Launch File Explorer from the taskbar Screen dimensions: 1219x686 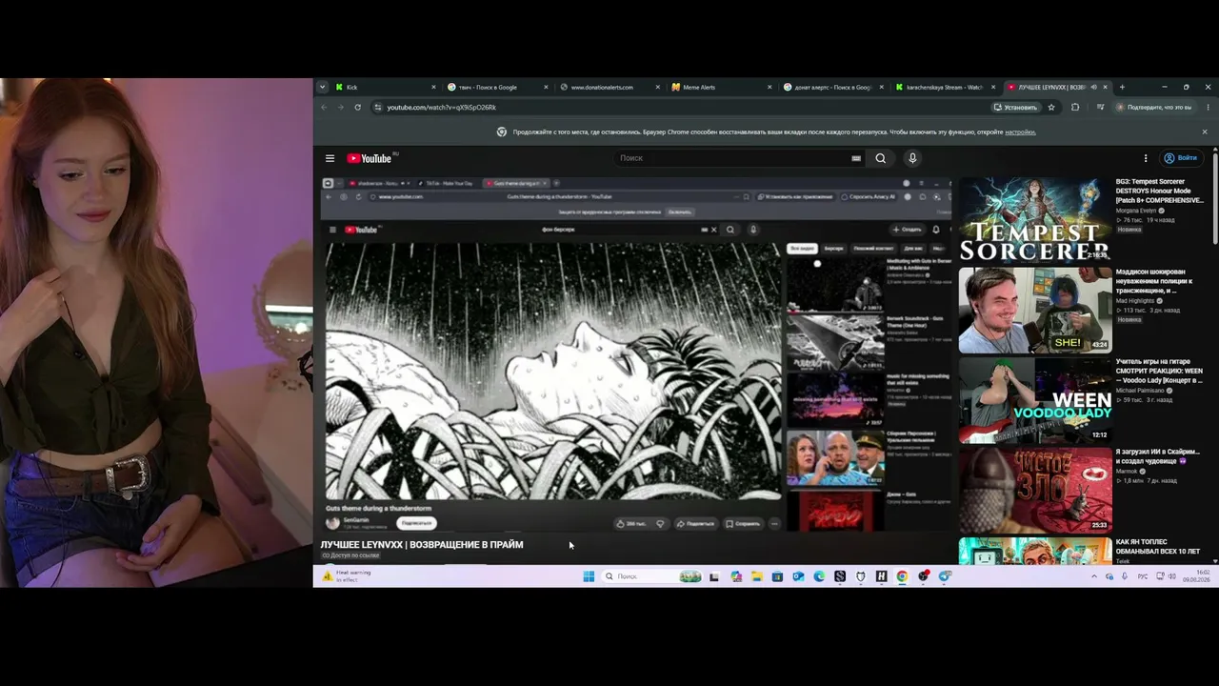coord(757,576)
